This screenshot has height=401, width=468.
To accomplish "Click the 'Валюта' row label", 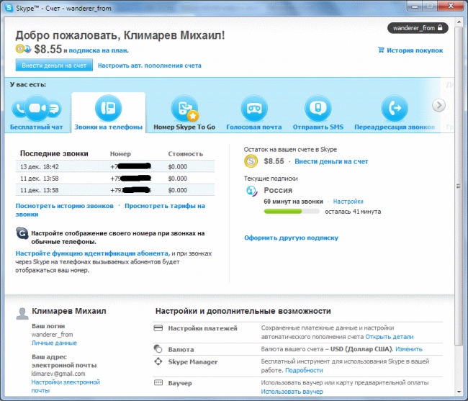I will 181,349.
